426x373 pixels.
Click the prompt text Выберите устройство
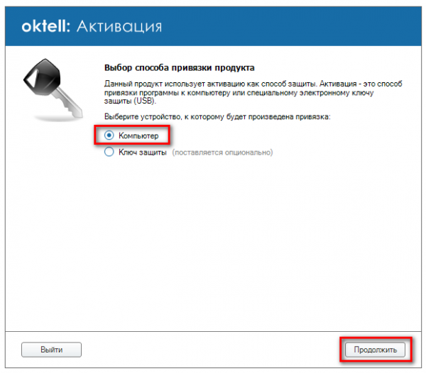pyautogui.click(x=217, y=115)
